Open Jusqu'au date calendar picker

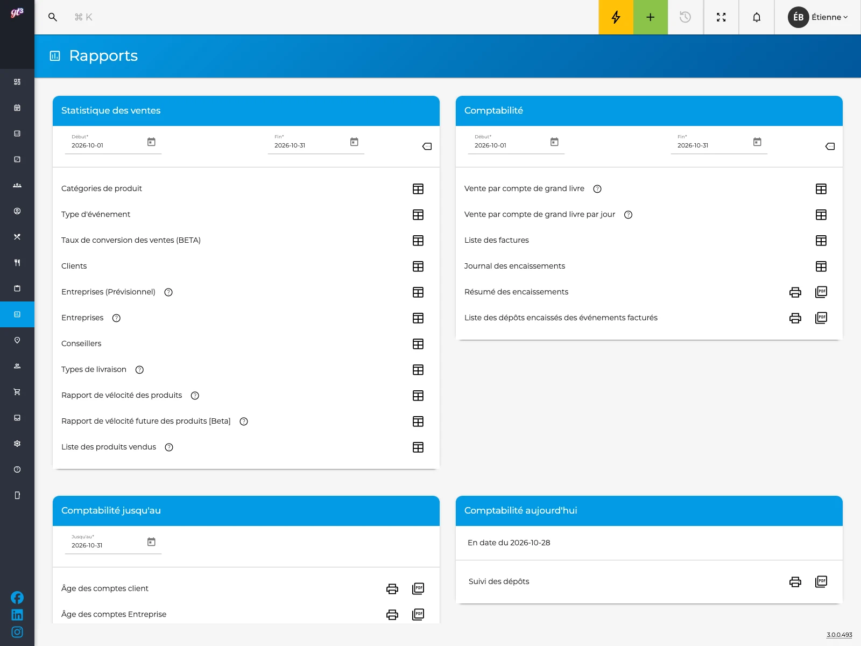(151, 542)
